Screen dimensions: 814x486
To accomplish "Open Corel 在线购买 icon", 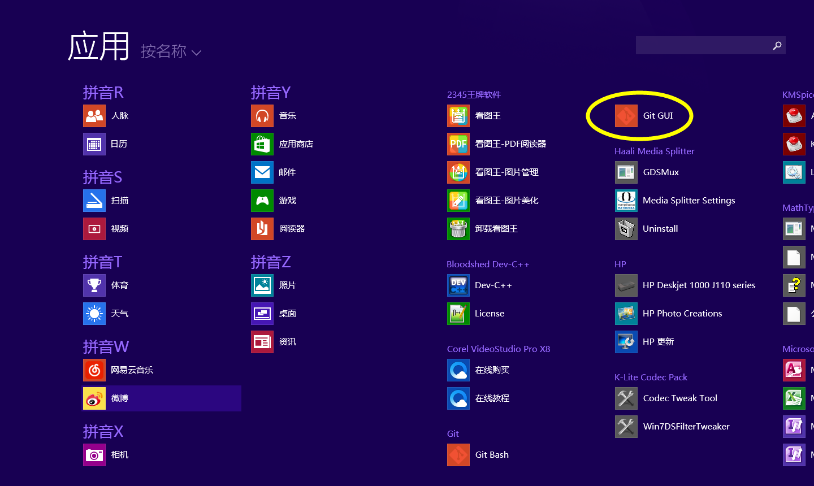I will click(458, 370).
